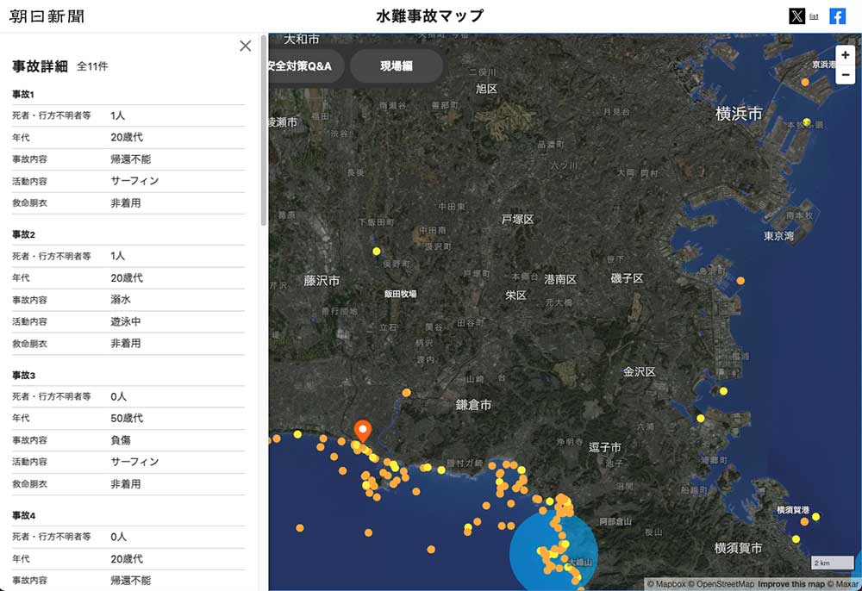Click 50歳代 value under 事故3
The image size is (862, 591).
point(127,418)
